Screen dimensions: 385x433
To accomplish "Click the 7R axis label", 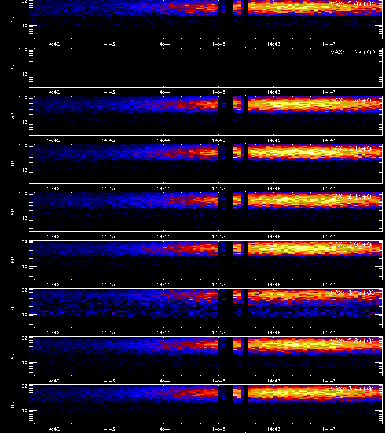I will 13,308.
